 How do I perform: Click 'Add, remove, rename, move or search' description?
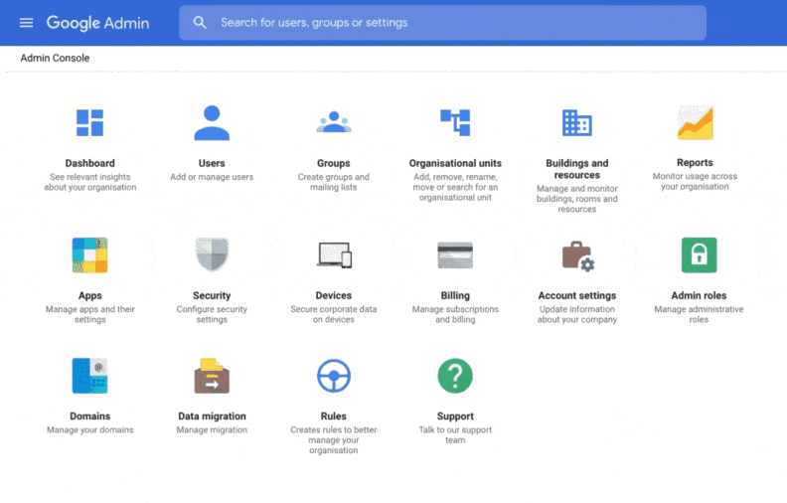click(455, 187)
